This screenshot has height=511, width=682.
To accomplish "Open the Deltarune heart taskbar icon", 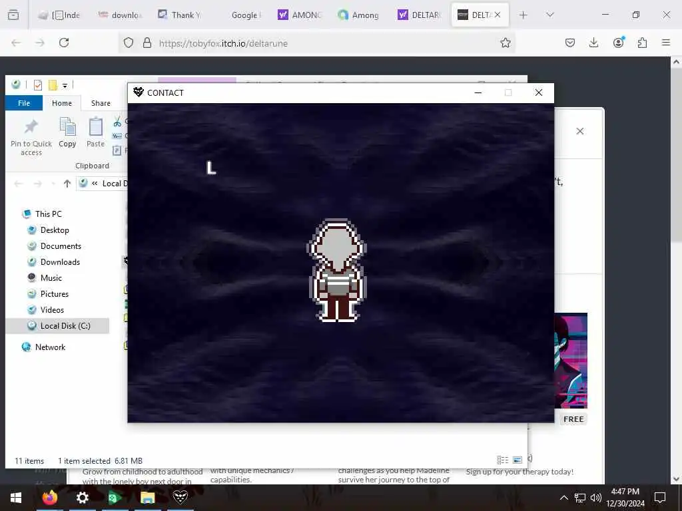I will 180,497.
